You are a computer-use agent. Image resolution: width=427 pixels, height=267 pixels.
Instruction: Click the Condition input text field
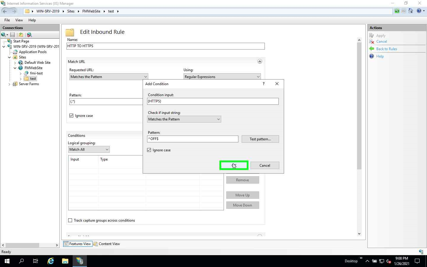tap(213, 101)
